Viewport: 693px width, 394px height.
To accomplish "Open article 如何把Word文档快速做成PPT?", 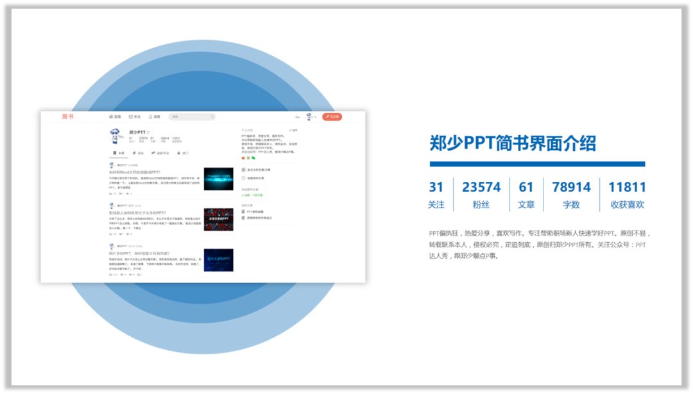I will 135,172.
